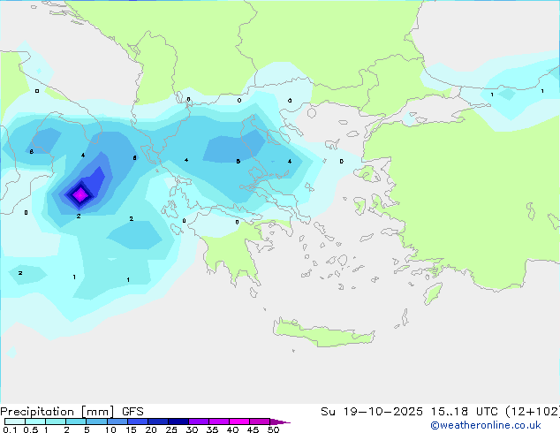The height and width of the screenshot is (433, 560).
Task: Click the '30' legend scale label
Action: pos(192,429)
